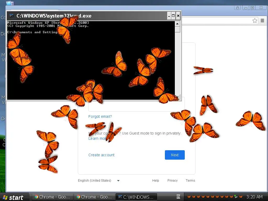The height and width of the screenshot is (201, 268).
Task: Click the cmd scrollbar up arrow
Action: 177,24
